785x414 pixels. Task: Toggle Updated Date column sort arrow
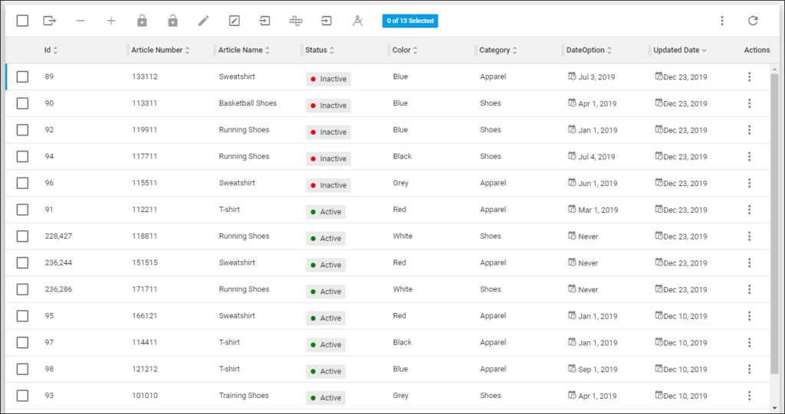point(705,51)
